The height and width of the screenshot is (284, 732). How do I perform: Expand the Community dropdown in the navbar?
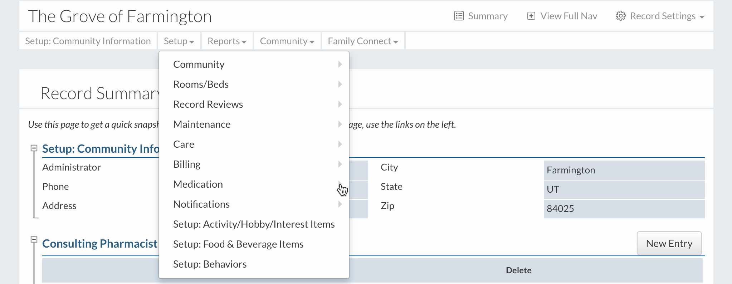287,41
